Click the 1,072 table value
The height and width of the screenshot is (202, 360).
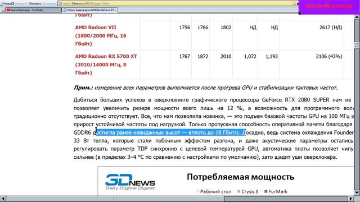tap(250, 56)
